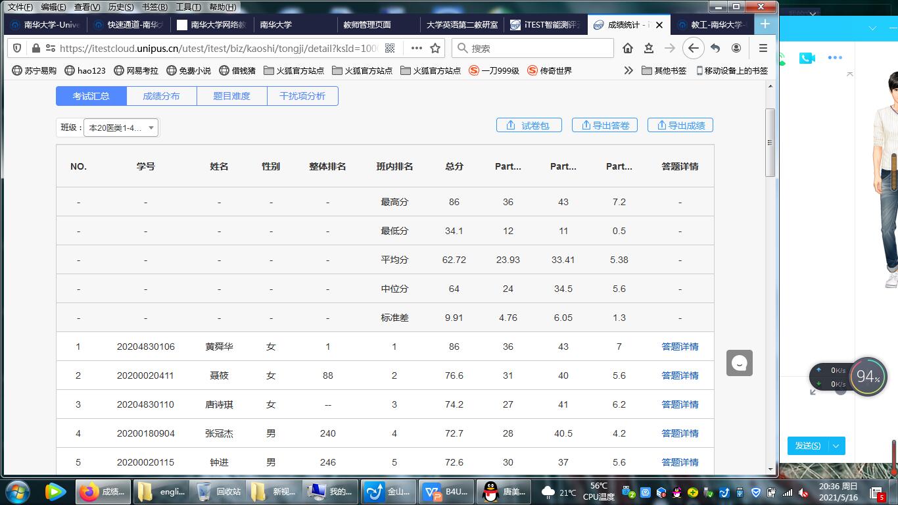Viewport: 898px width, 505px height.
Task: Open the QR code icon in address bar
Action: click(x=390, y=48)
